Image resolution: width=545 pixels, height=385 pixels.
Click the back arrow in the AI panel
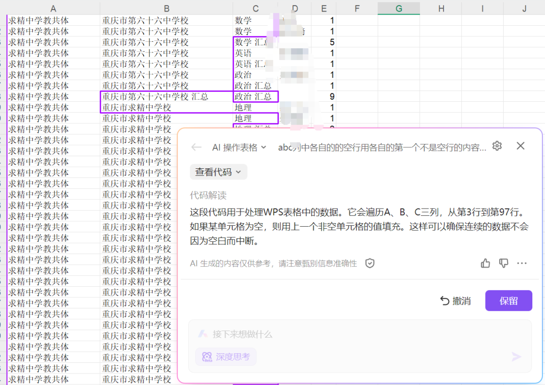tap(197, 146)
